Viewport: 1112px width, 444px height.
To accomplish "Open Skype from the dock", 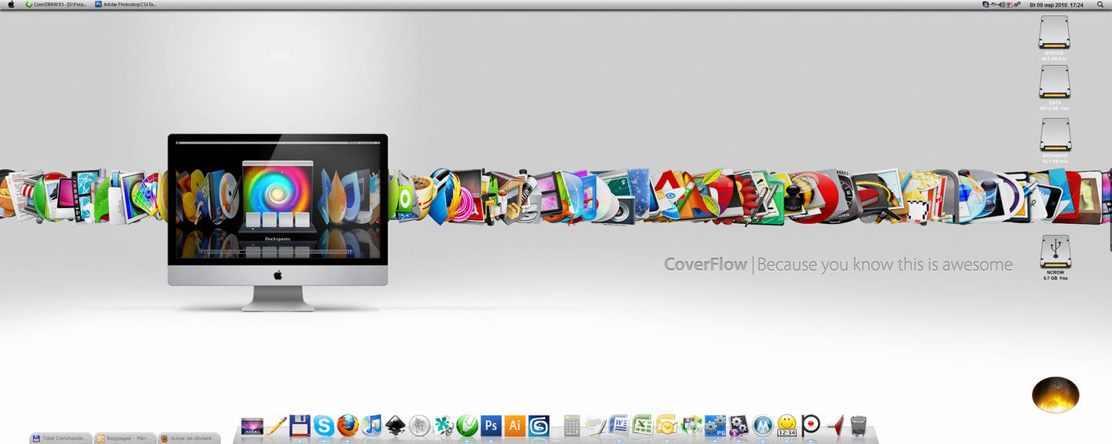I will point(324,426).
